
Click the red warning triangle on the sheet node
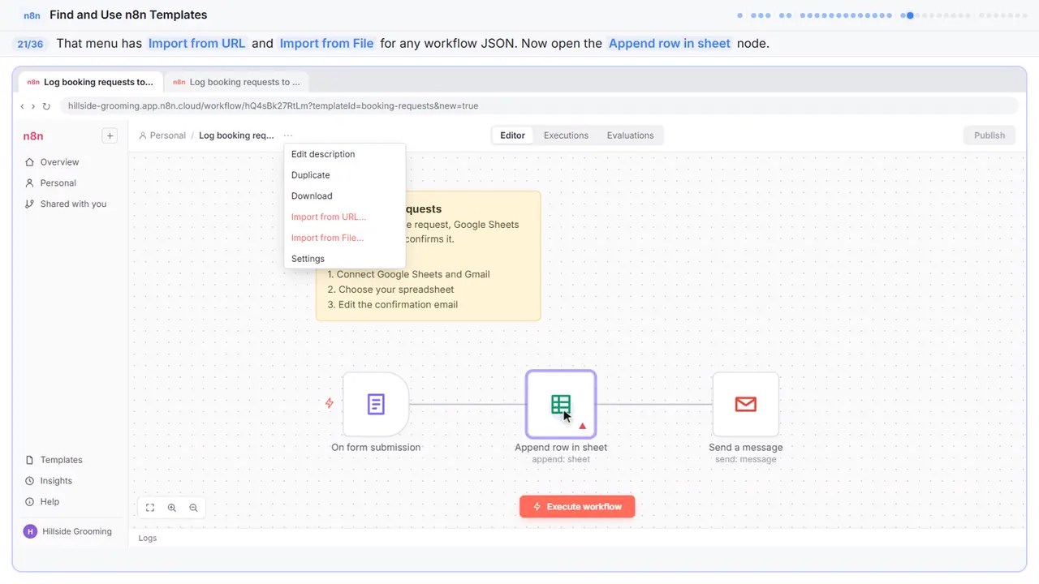click(582, 425)
